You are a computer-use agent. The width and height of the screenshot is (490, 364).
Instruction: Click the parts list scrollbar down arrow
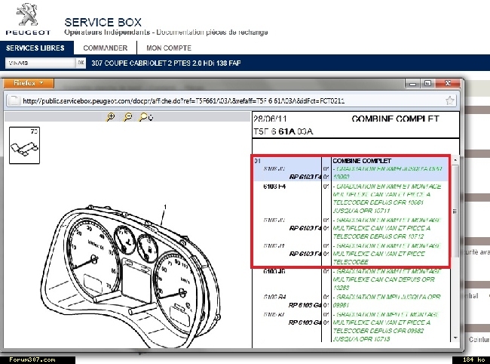coord(455,338)
